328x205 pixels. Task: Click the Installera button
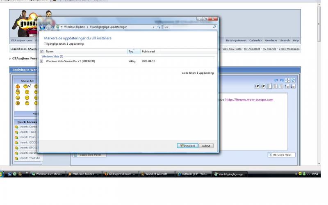187,146
